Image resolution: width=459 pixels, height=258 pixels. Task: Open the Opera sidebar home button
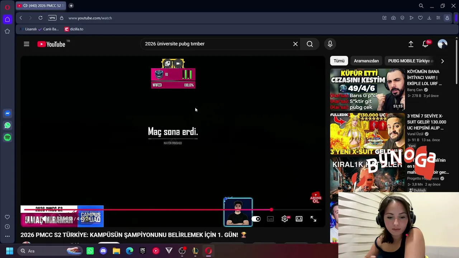point(7,19)
